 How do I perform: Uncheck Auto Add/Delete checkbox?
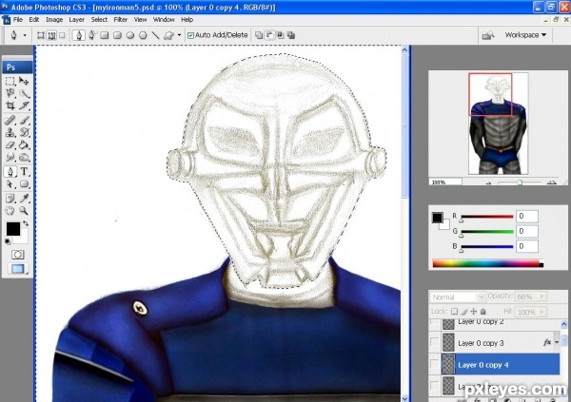pyautogui.click(x=190, y=35)
